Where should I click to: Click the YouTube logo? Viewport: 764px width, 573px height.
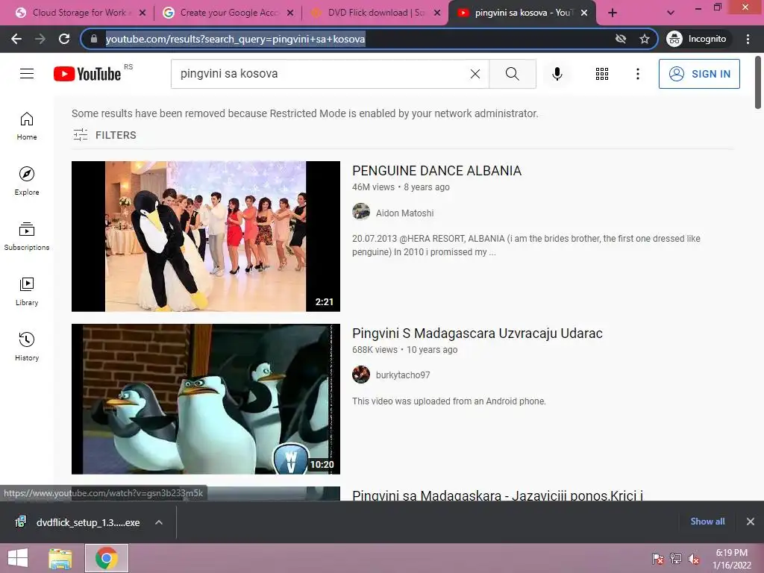pyautogui.click(x=87, y=74)
